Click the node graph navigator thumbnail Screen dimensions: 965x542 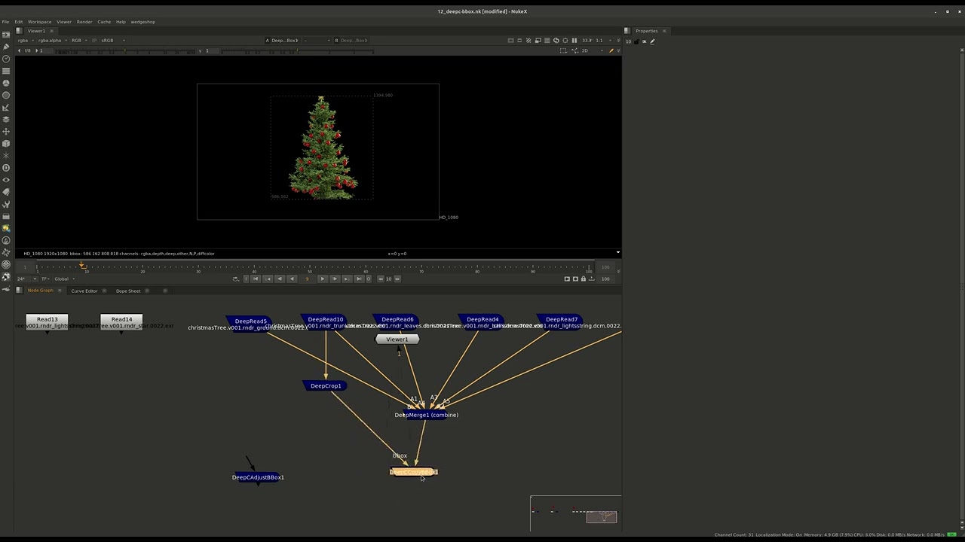(x=576, y=513)
